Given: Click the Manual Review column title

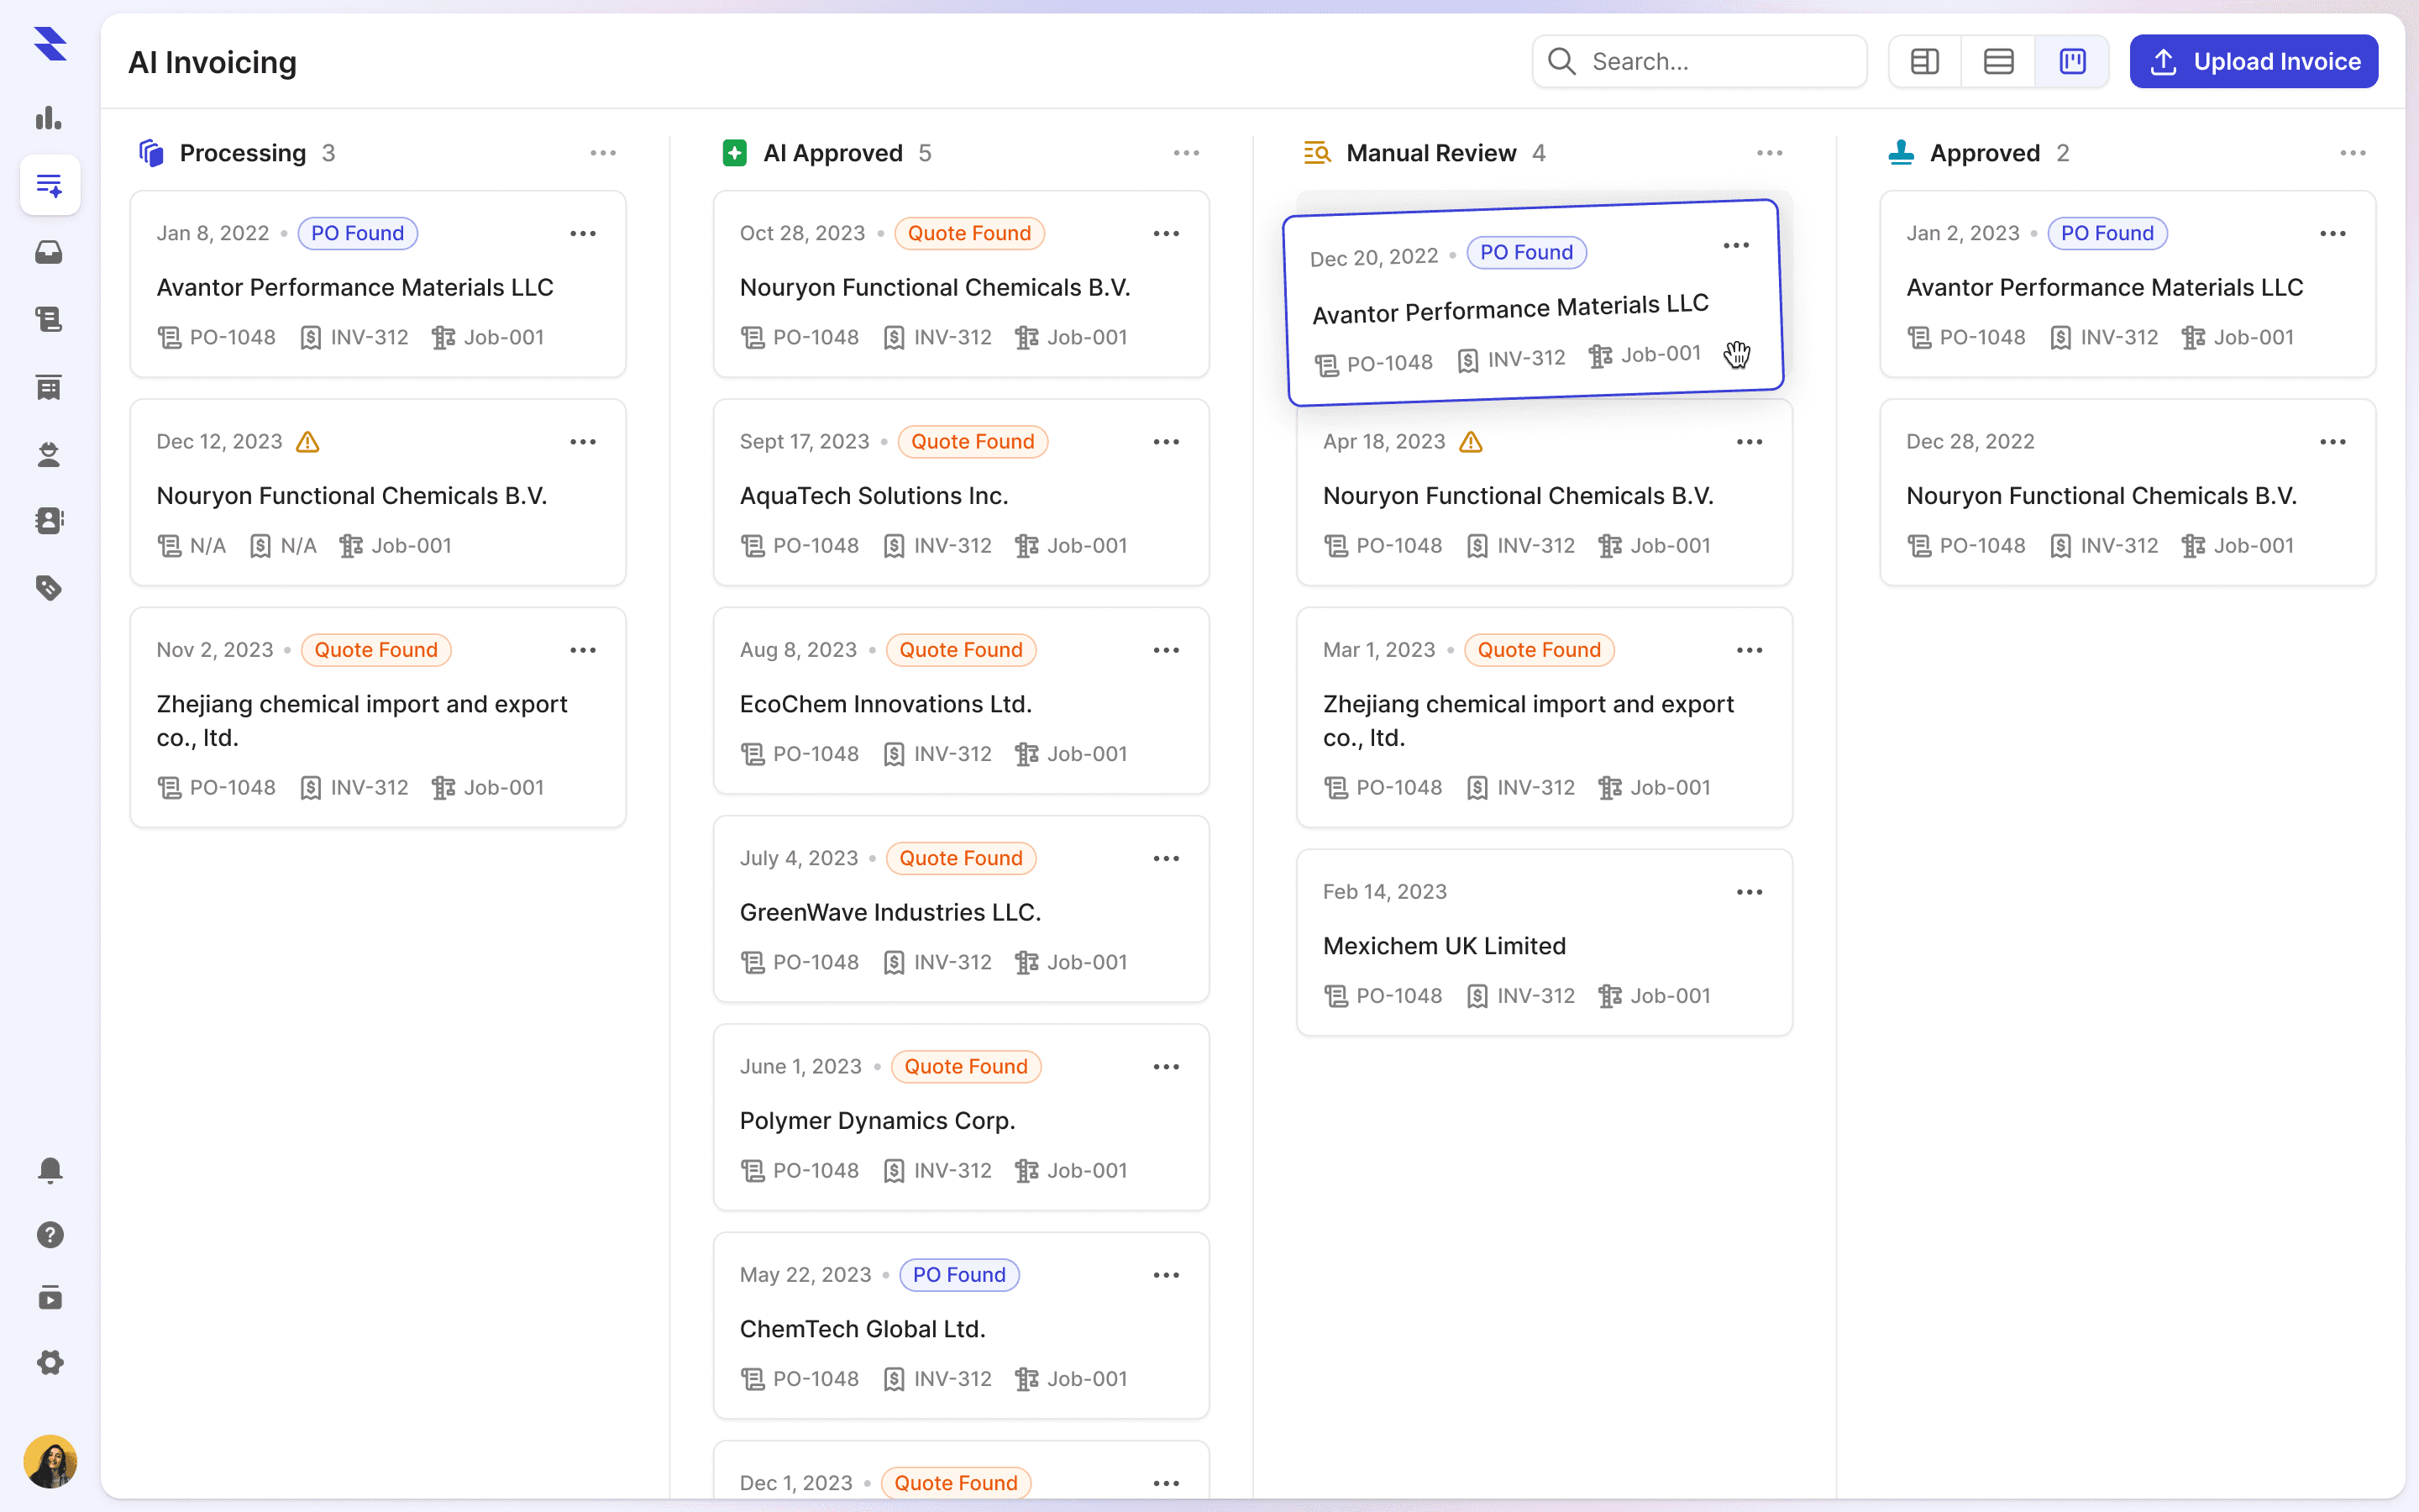Looking at the screenshot, I should 1431,153.
